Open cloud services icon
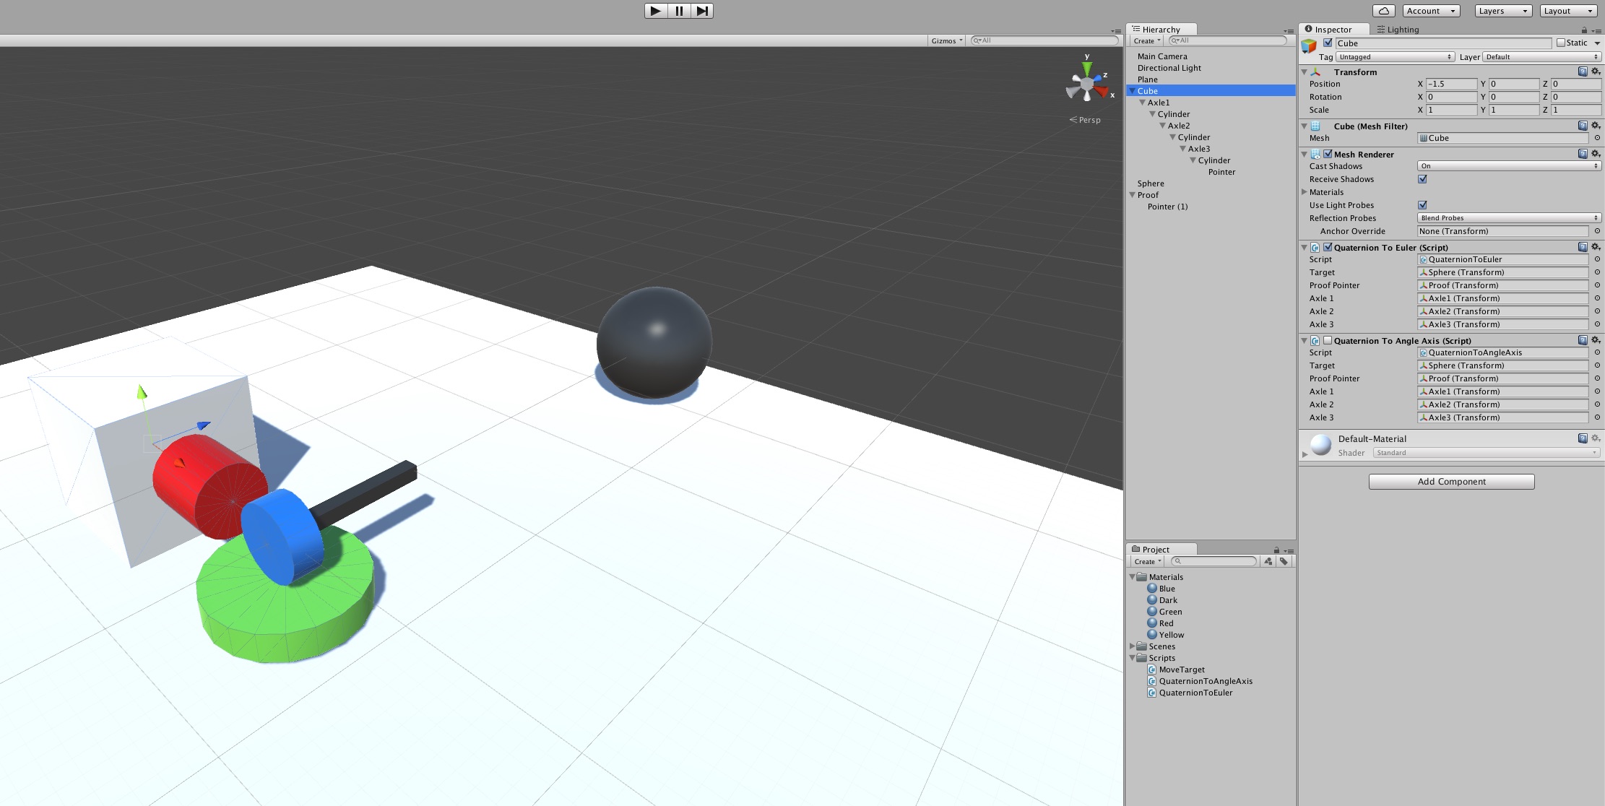 point(1383,11)
